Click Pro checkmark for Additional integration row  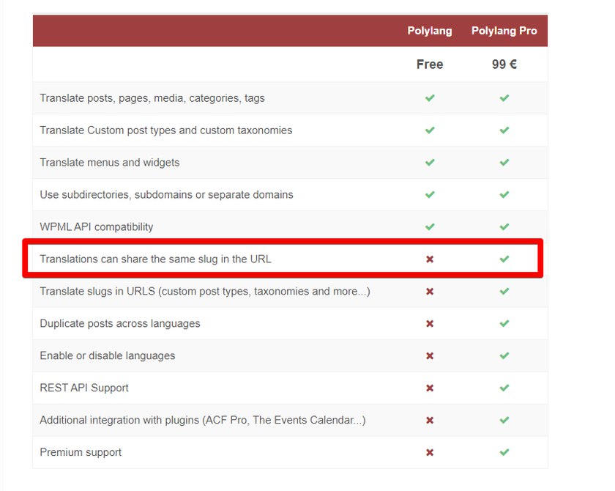[504, 420]
